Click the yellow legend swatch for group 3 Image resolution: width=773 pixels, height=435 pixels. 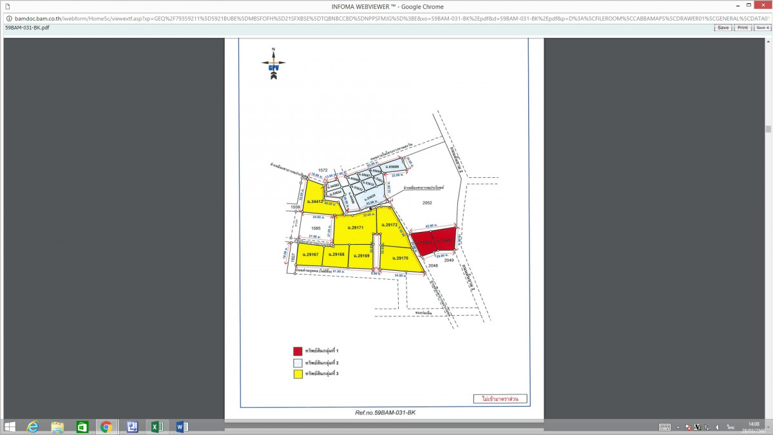[298, 374]
